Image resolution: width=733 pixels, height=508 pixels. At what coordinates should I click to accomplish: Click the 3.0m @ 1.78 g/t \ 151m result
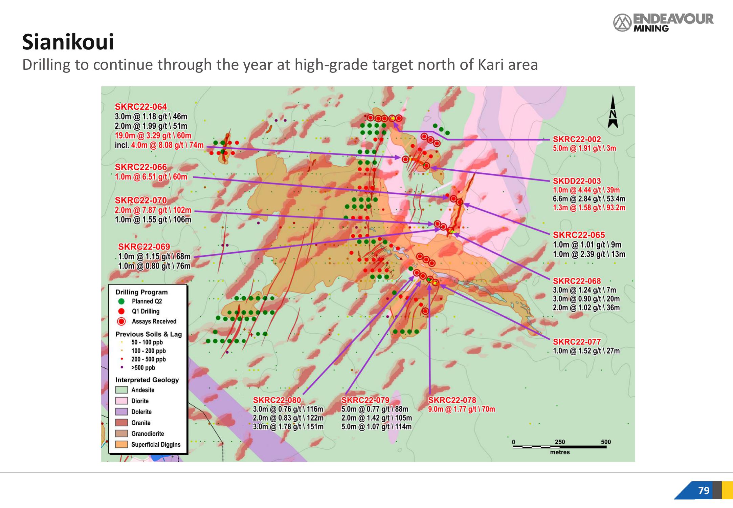(x=288, y=427)
